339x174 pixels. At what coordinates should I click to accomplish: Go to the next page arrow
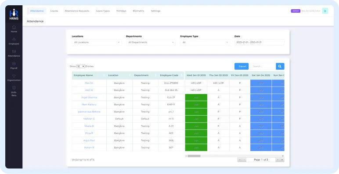[x=278, y=159]
